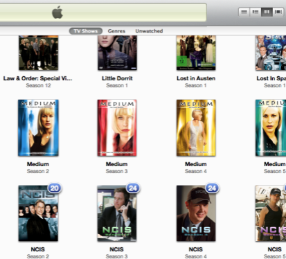286x259 pixels.
Task: Switch to Cover Flow view
Action: (278, 12)
